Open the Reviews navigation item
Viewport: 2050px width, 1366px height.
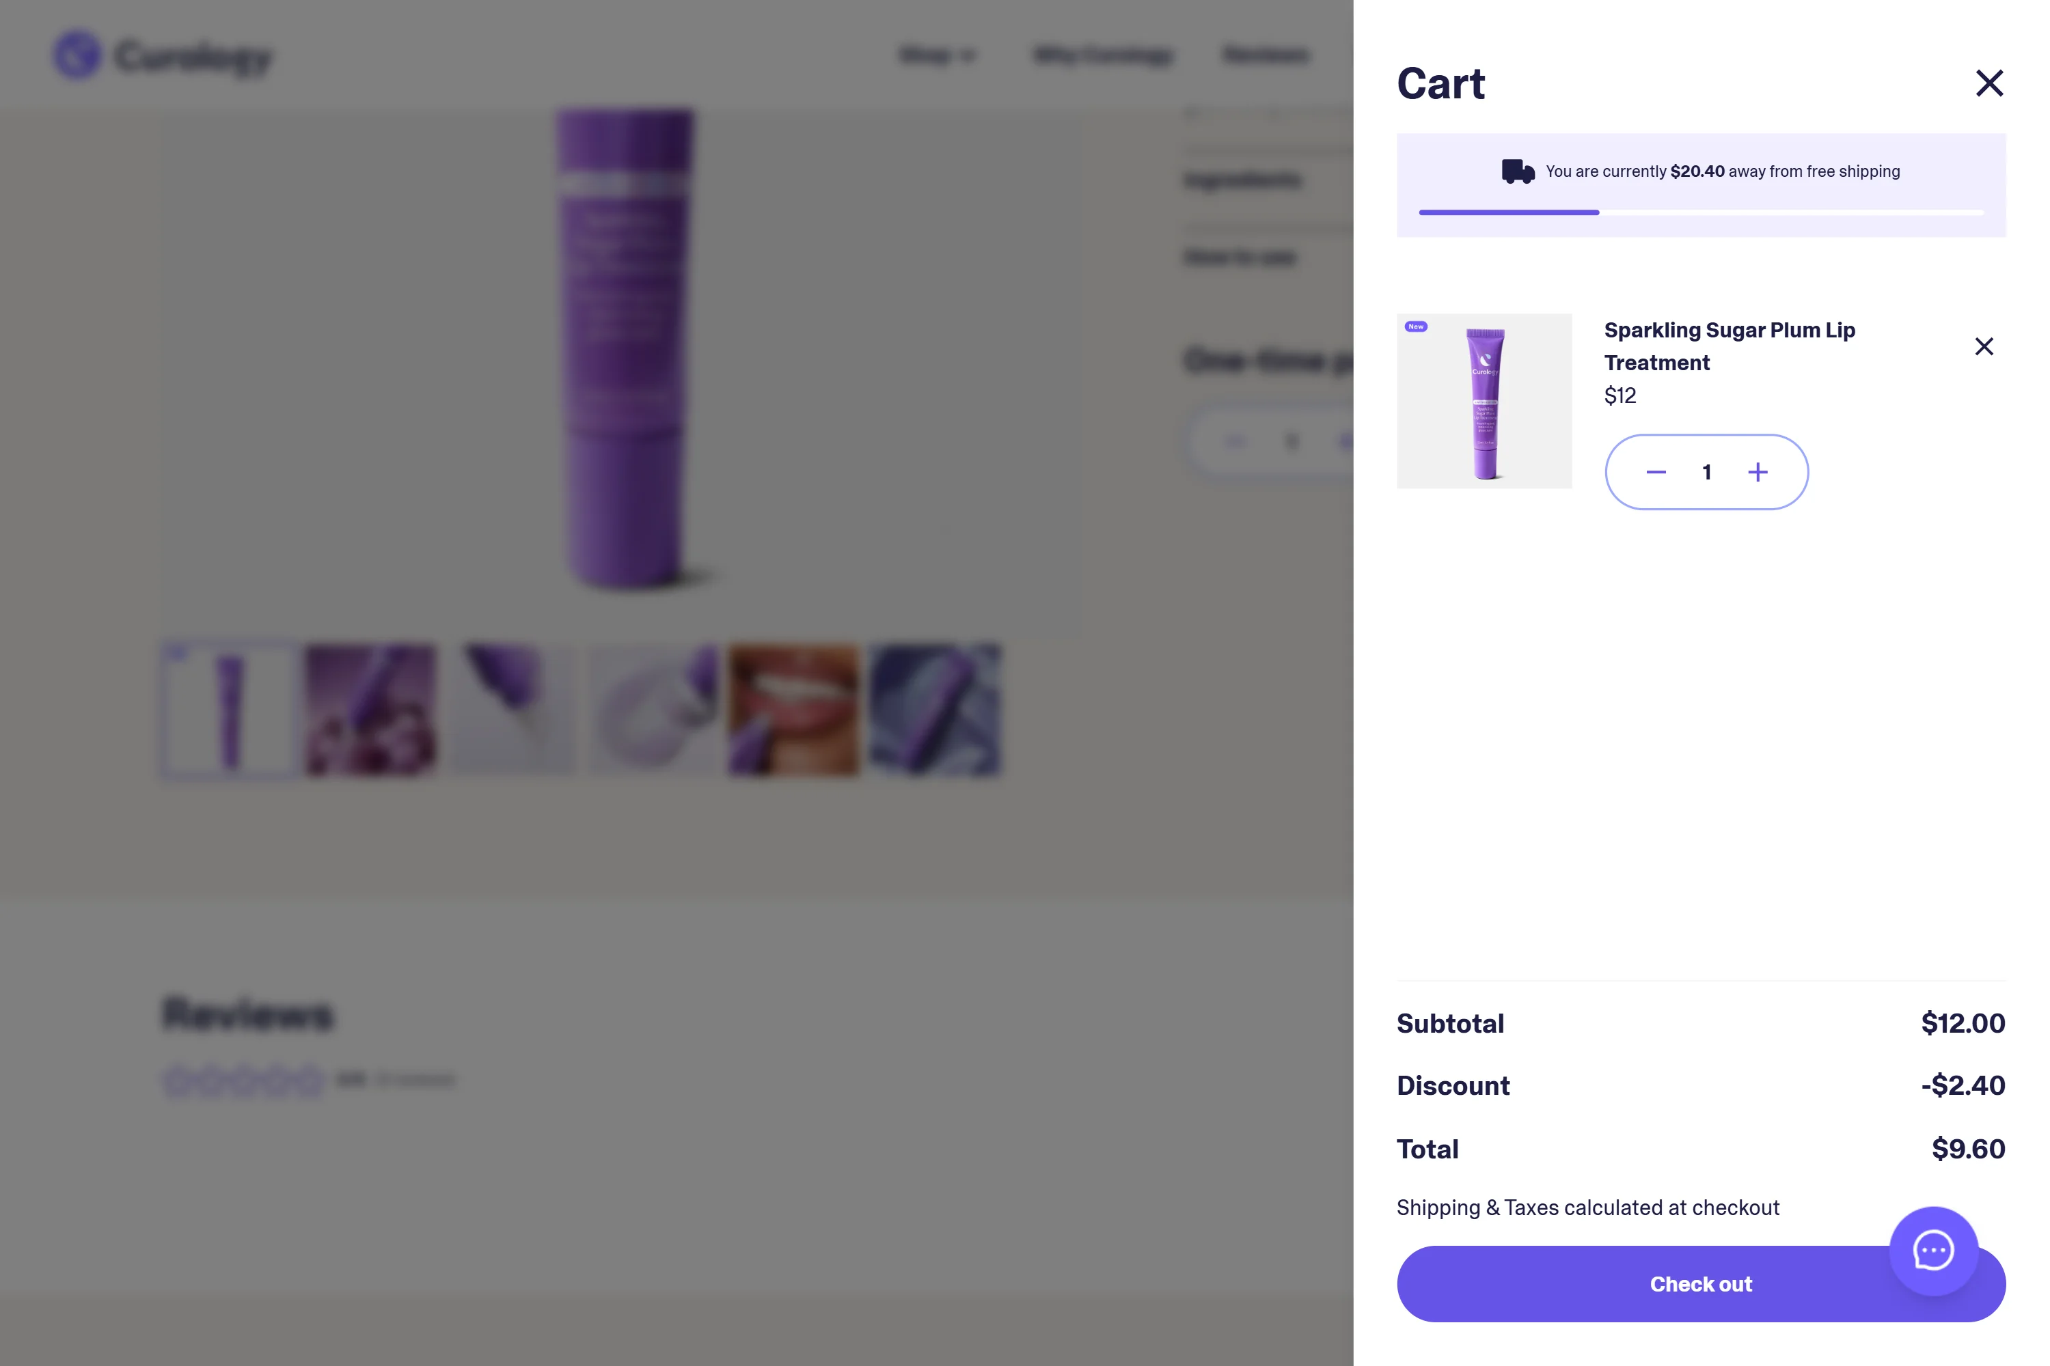point(1266,56)
